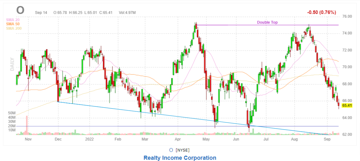
Task: Click the Jun month axis label
Action: 236,139
